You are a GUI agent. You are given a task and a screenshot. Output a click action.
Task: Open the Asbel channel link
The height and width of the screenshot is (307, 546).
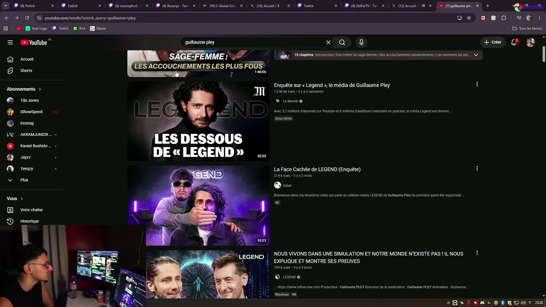[287, 185]
